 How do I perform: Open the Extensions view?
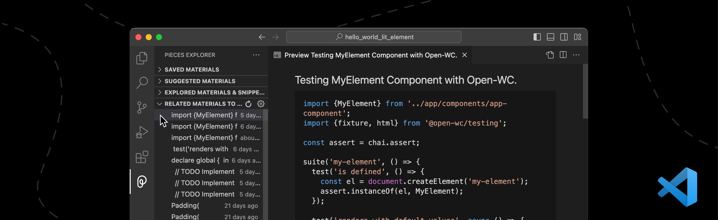point(142,157)
